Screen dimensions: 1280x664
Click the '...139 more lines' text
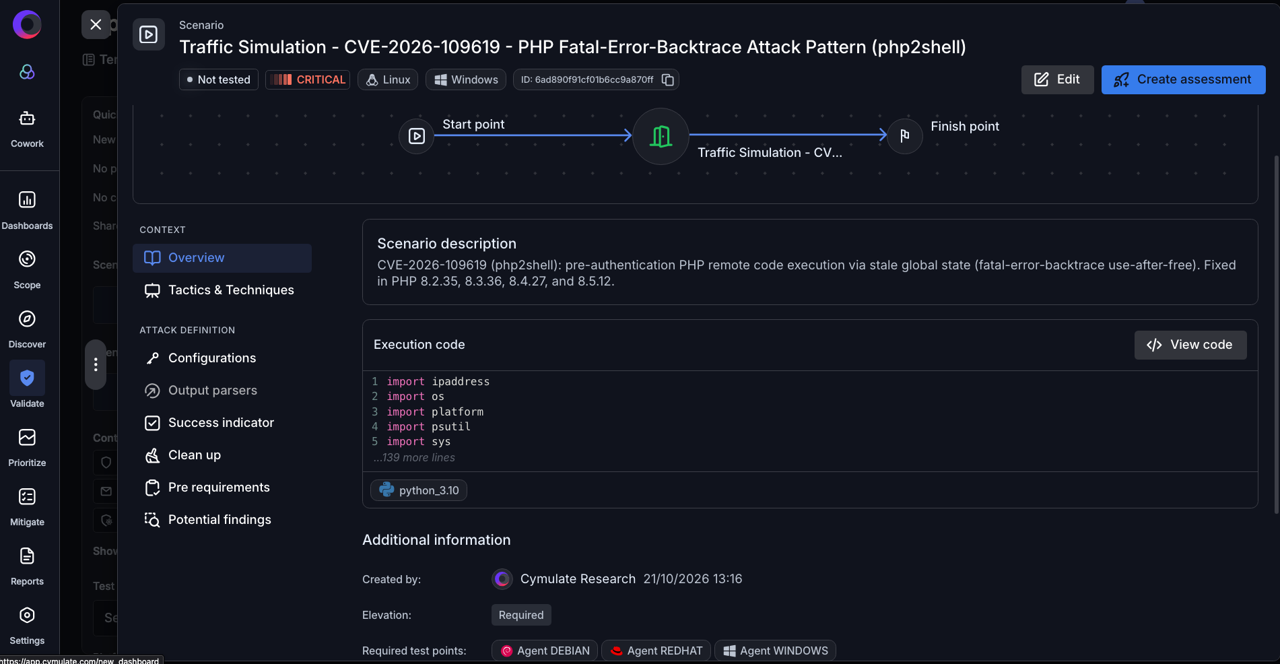click(414, 458)
